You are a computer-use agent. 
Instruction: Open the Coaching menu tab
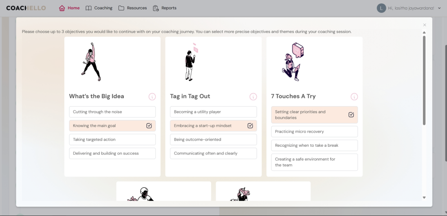tap(103, 8)
